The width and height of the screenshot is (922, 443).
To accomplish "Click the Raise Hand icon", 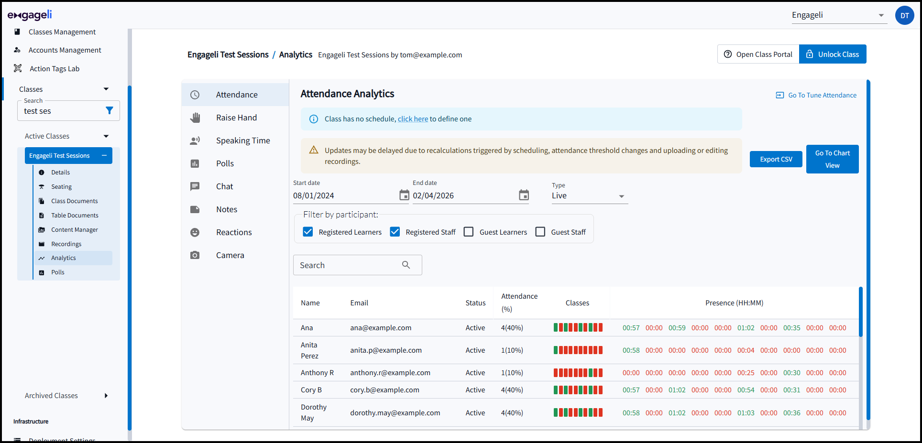I will tap(195, 118).
